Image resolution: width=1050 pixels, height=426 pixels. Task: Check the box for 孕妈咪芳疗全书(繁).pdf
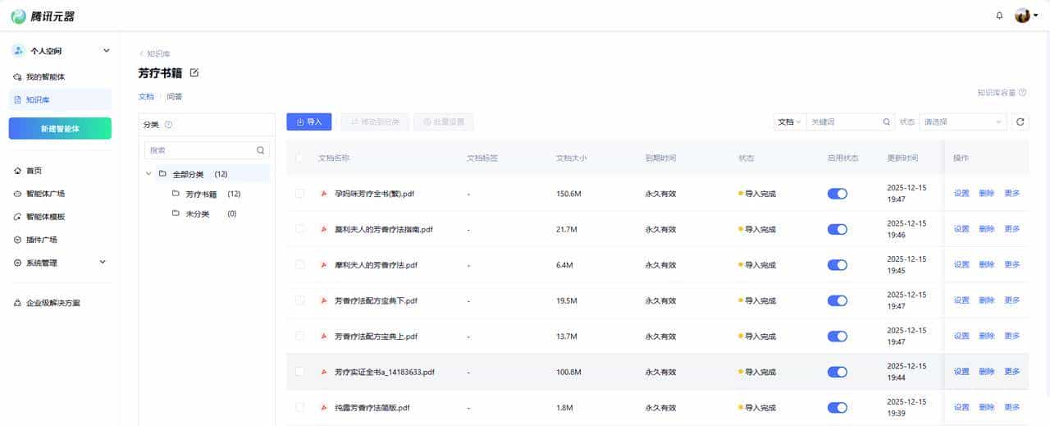(299, 194)
